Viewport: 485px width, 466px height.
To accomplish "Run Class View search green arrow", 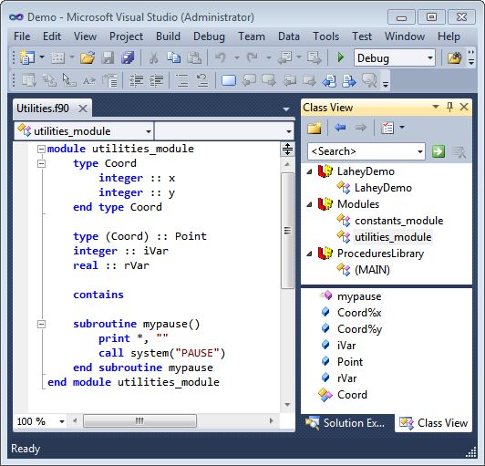I will pos(439,151).
